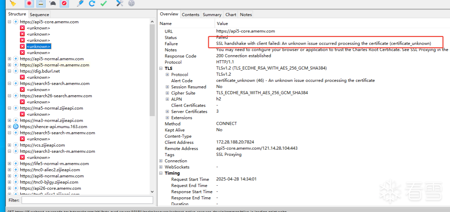450x212 pixels.
Task: Toggle the Breakpoints hexagon icon
Action: click(64, 3)
